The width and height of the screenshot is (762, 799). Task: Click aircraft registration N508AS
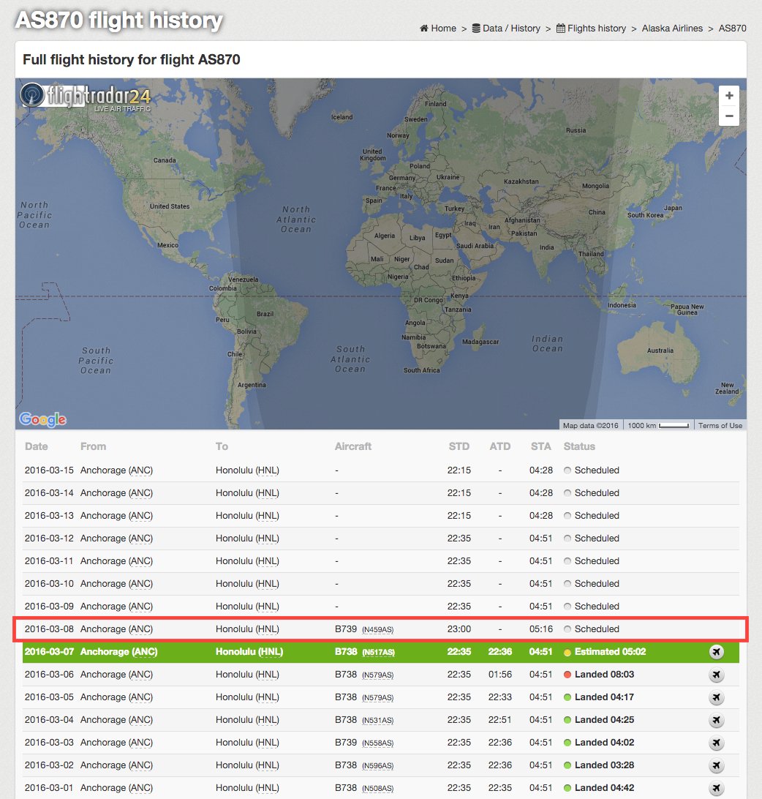click(378, 788)
